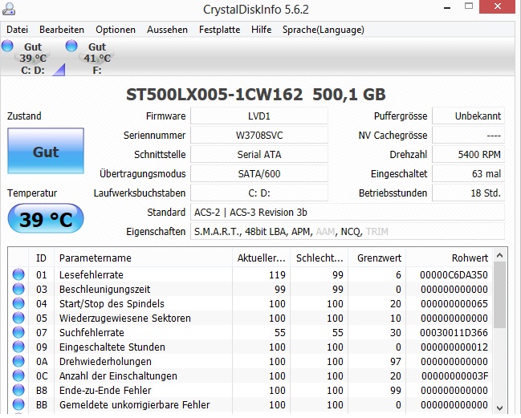Click status orb for Start/Stop des Spindels
This screenshot has height=418, width=521.
(x=18, y=303)
